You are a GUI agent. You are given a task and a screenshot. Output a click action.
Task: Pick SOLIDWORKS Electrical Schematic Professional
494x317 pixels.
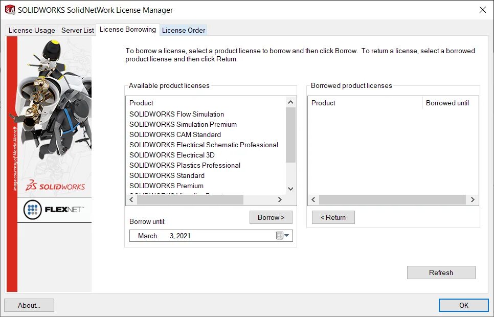(204, 145)
